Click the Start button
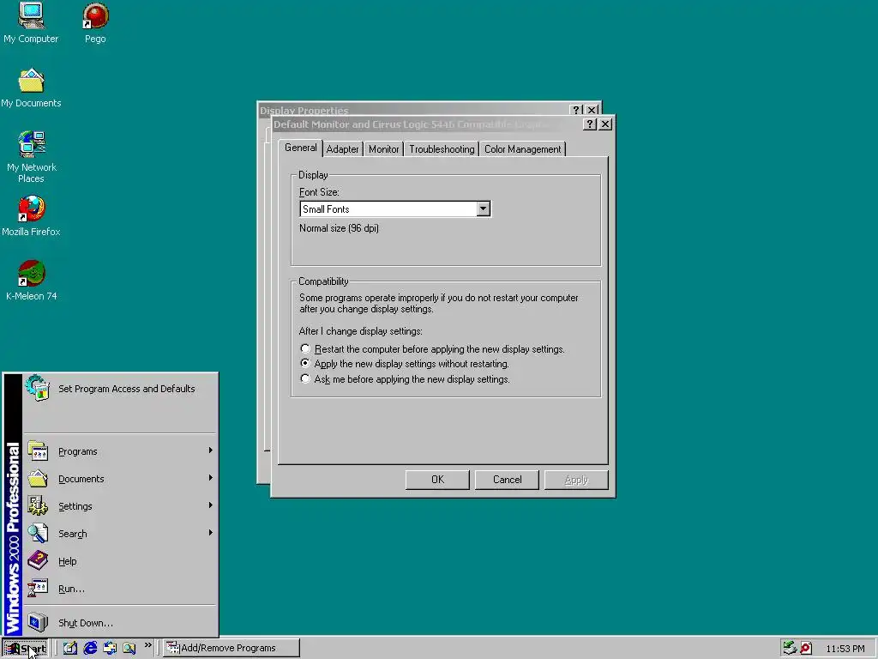The image size is (878, 659). [x=25, y=649]
